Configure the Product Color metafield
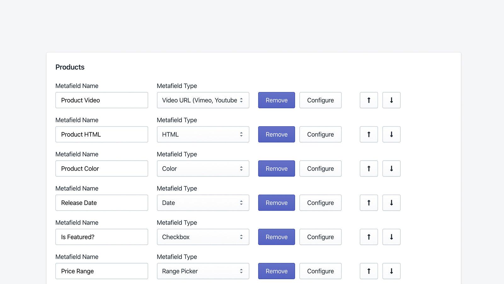The height and width of the screenshot is (284, 504). 320,169
